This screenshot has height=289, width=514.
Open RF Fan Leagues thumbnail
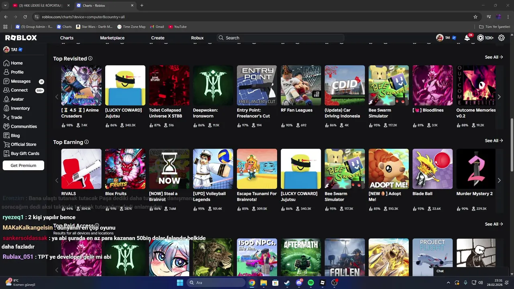pyautogui.click(x=301, y=85)
